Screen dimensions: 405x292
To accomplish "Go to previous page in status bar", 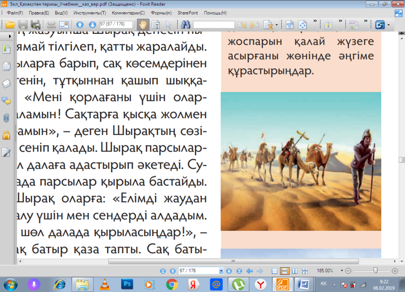I will click(x=173, y=271).
